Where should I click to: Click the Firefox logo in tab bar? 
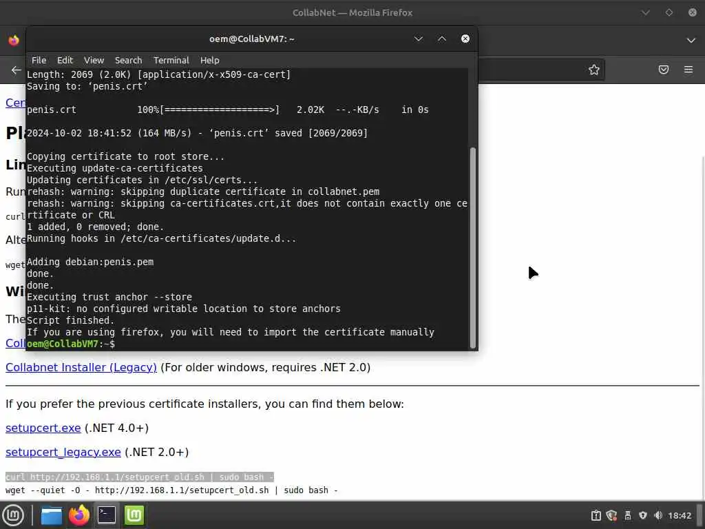point(14,41)
